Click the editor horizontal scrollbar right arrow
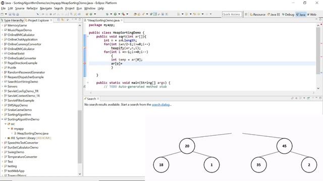The height and width of the screenshot is (181, 323). tap(313, 93)
